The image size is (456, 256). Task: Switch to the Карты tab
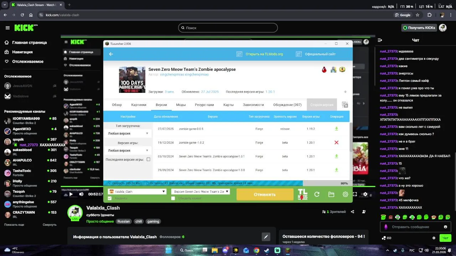[228, 105]
